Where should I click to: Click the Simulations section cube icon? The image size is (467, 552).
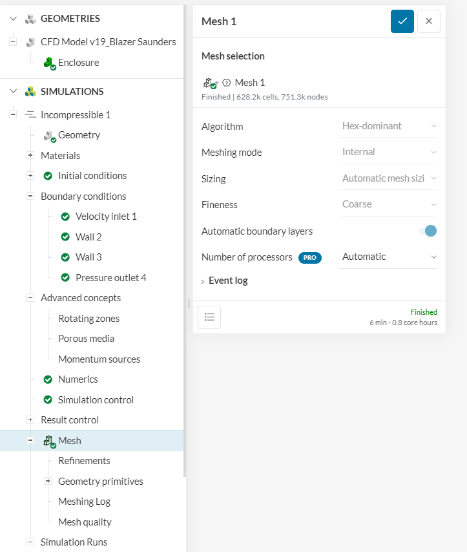30,91
